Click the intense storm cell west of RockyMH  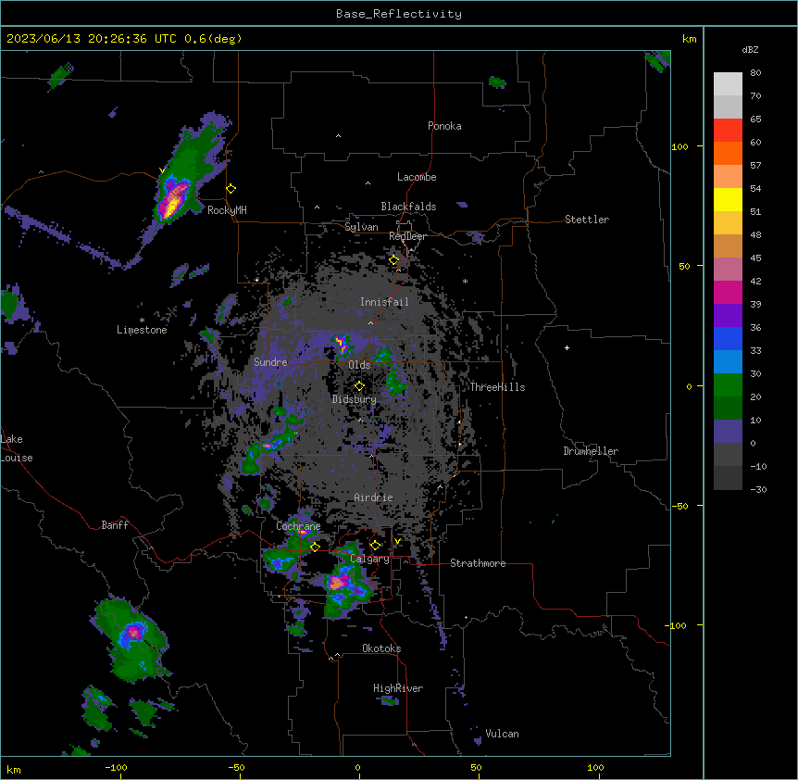point(173,201)
